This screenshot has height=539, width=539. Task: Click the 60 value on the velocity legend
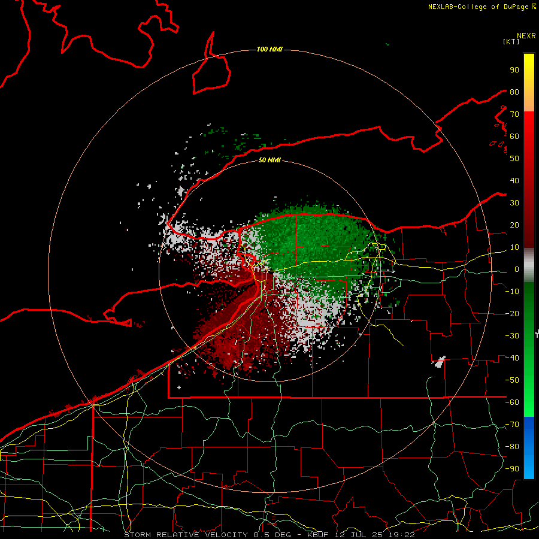coord(514,136)
